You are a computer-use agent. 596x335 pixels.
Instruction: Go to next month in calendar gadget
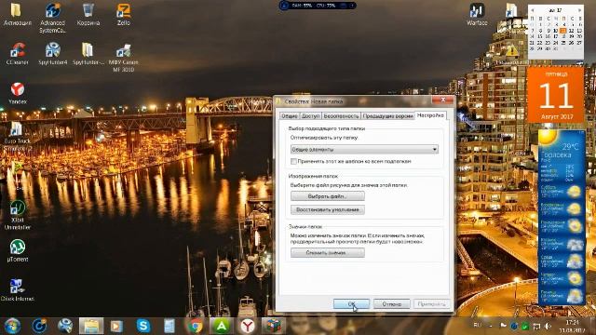(579, 10)
